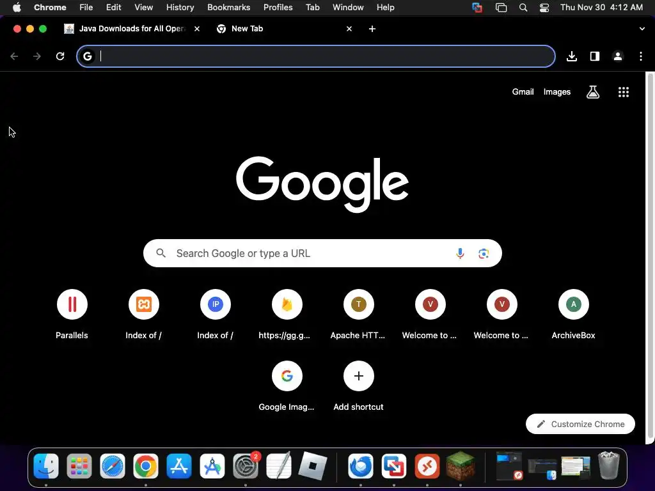Close the New Tab tab
The height and width of the screenshot is (491, 655).
(349, 29)
